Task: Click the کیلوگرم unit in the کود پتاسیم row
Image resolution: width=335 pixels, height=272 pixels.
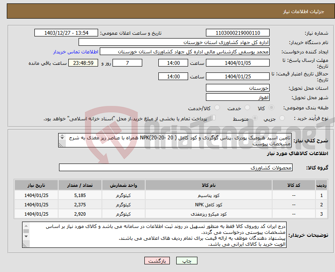Action: pyautogui.click(x=123, y=195)
